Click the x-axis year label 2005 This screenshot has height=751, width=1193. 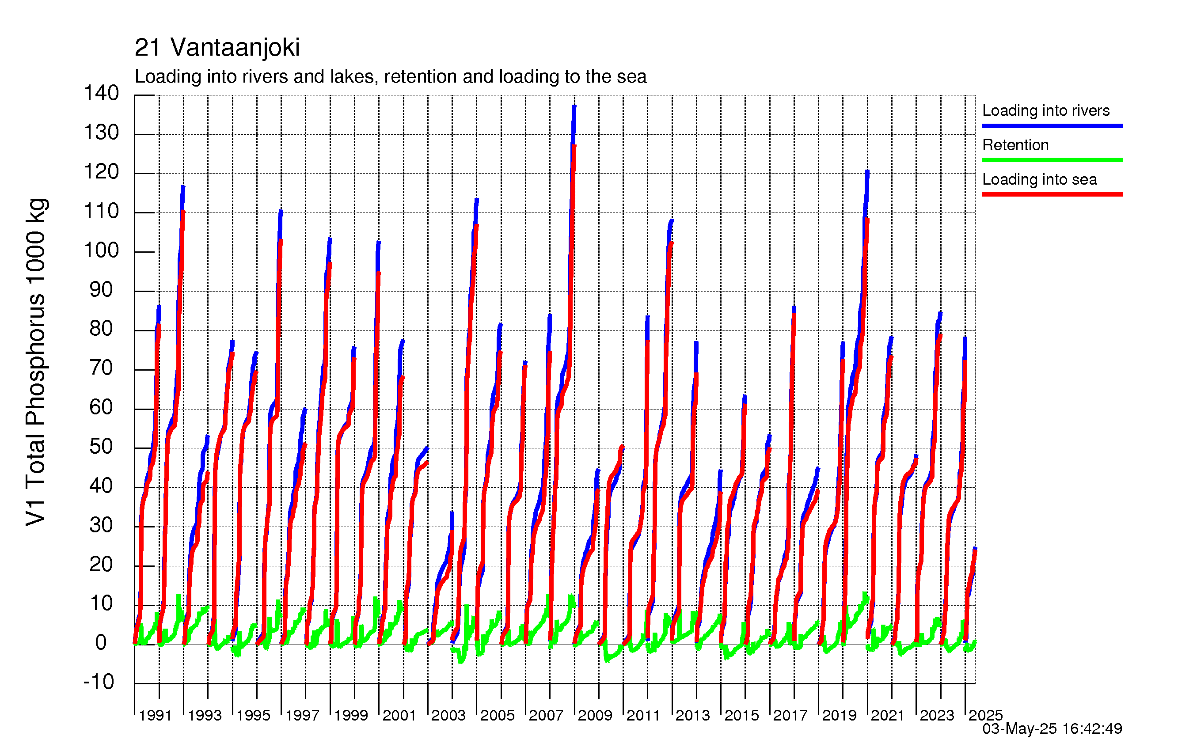point(498,715)
